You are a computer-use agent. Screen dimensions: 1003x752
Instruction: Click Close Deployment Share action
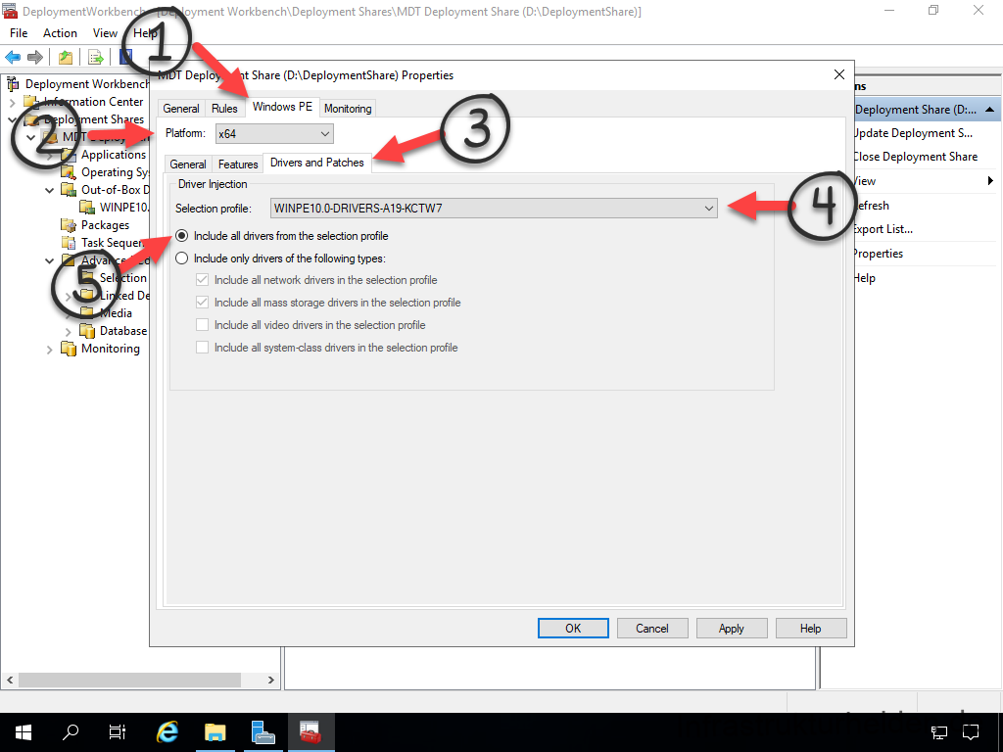pos(916,157)
